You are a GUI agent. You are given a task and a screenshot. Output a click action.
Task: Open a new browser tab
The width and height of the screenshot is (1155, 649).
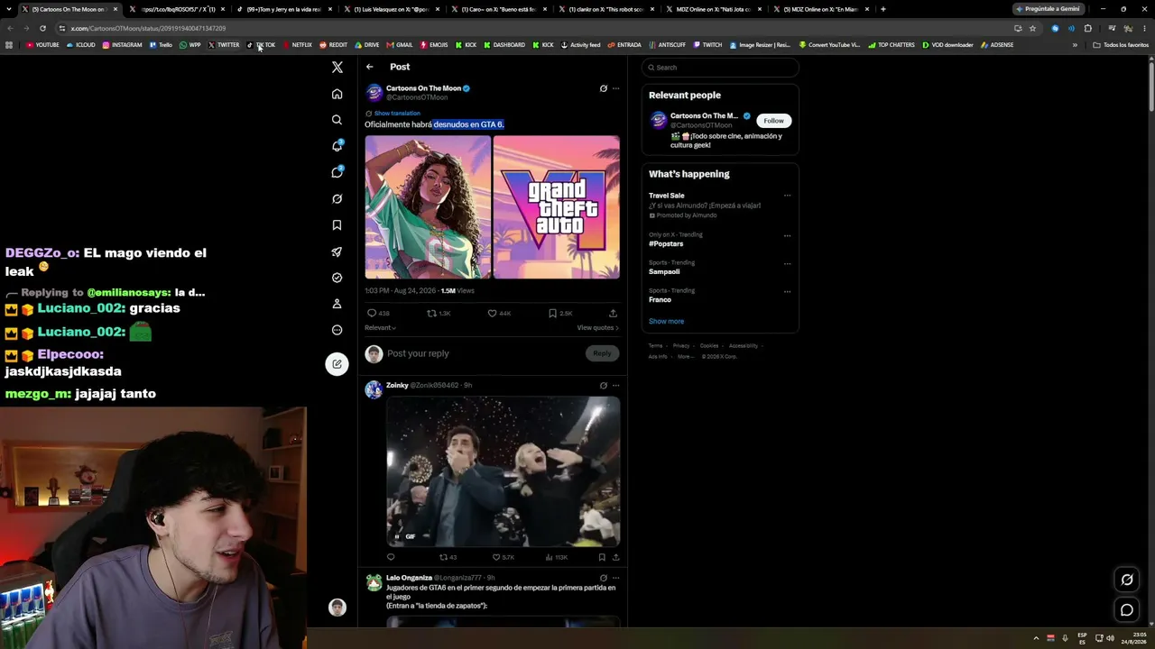tap(882, 9)
